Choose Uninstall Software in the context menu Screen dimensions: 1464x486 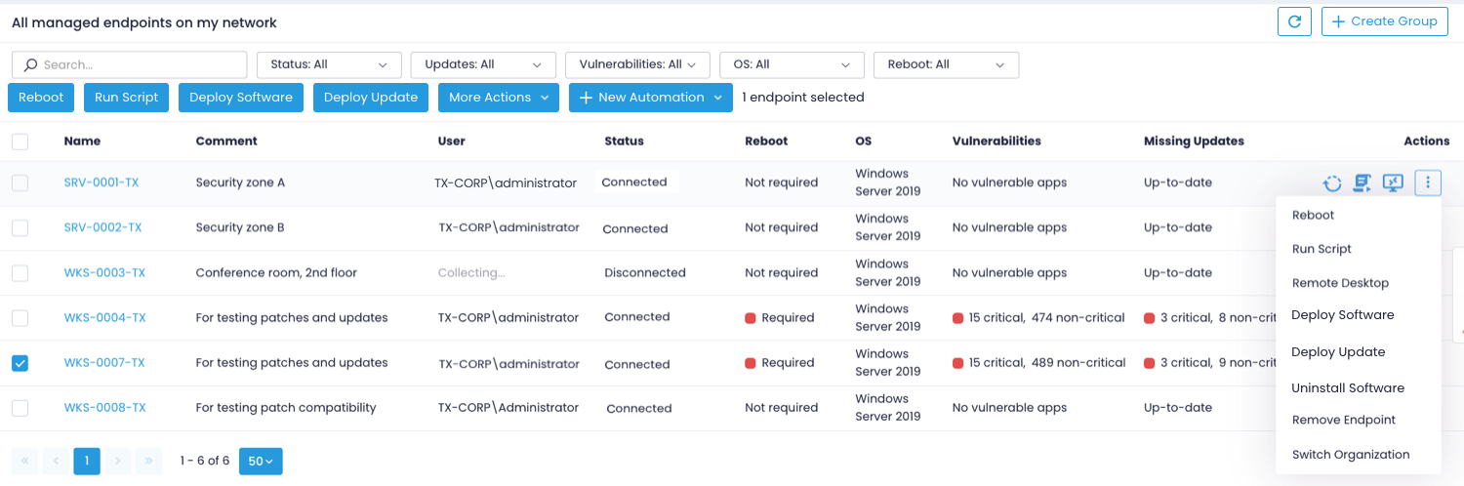click(1348, 388)
